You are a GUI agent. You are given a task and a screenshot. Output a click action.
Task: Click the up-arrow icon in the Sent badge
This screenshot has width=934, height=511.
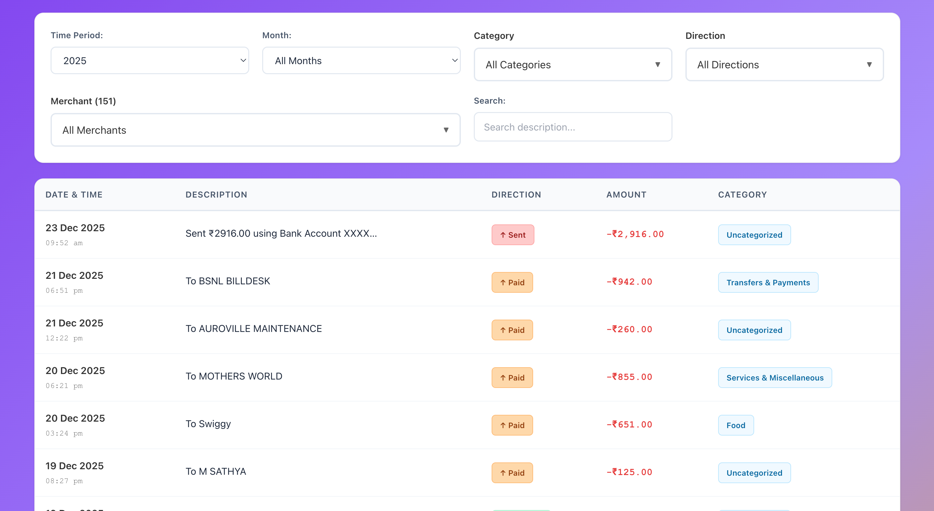pos(503,234)
